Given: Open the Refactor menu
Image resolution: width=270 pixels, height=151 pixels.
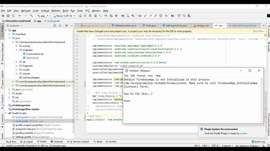Looking at the screenshot, I should click(56, 10).
